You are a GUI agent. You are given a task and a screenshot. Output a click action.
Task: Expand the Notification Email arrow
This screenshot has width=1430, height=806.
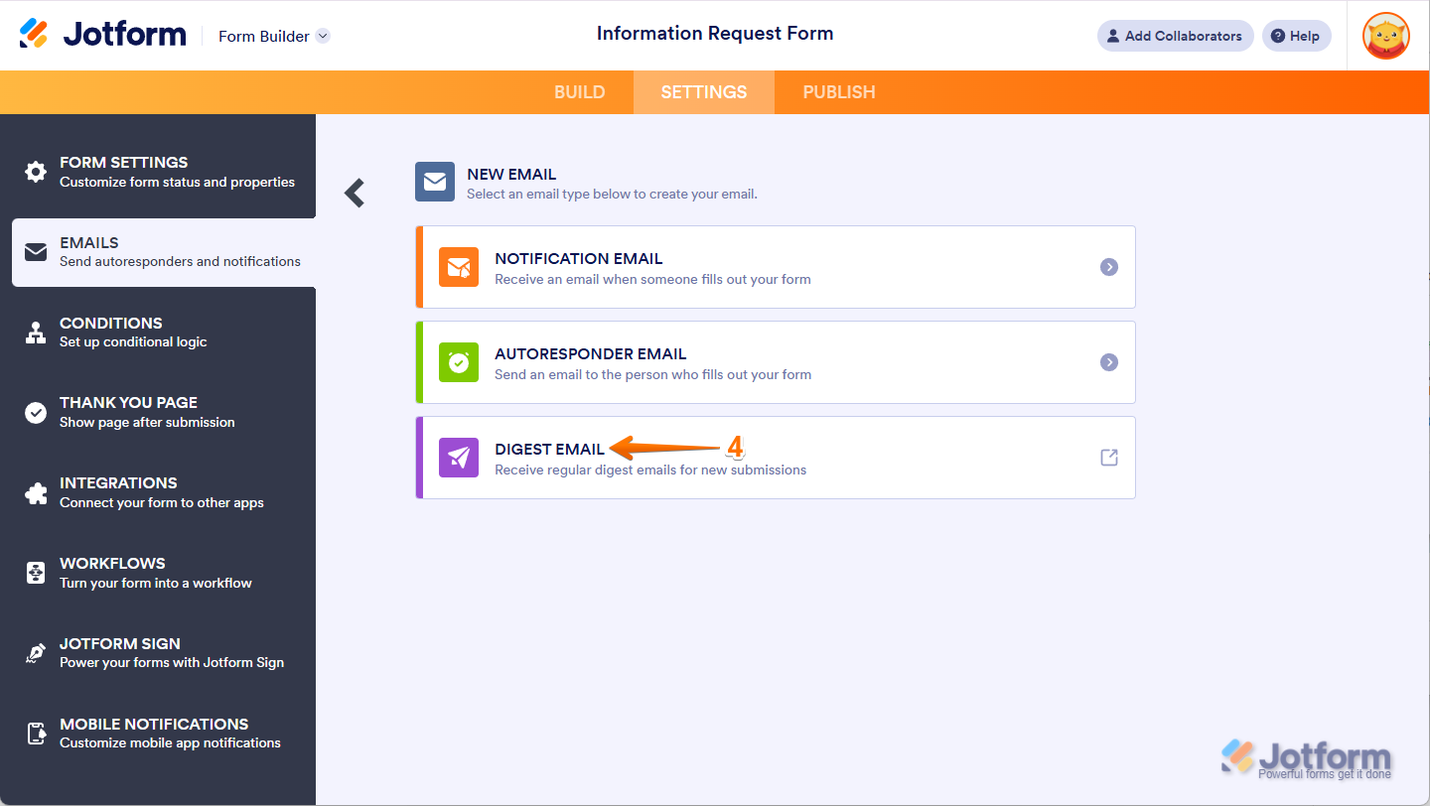click(1109, 267)
